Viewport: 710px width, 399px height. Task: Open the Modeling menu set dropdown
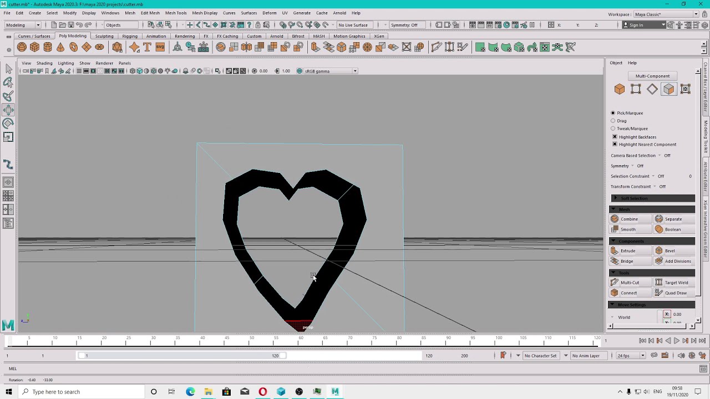22,25
